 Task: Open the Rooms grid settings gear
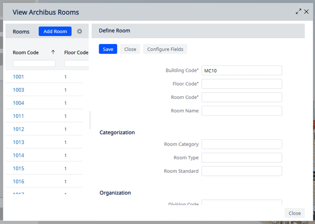[80, 31]
